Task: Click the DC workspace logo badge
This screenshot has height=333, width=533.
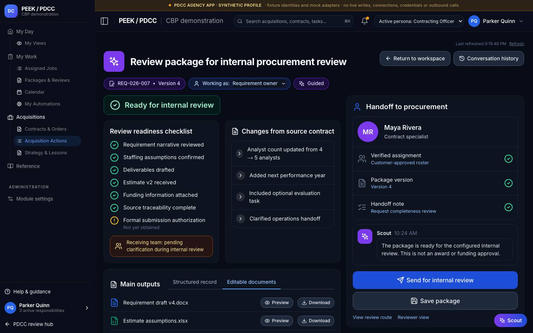Action: (x=11, y=11)
